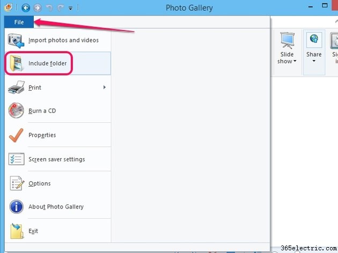Click the Redo arrow in quick toolbar
Viewport: 338px width, 253px height.
click(x=60, y=8)
